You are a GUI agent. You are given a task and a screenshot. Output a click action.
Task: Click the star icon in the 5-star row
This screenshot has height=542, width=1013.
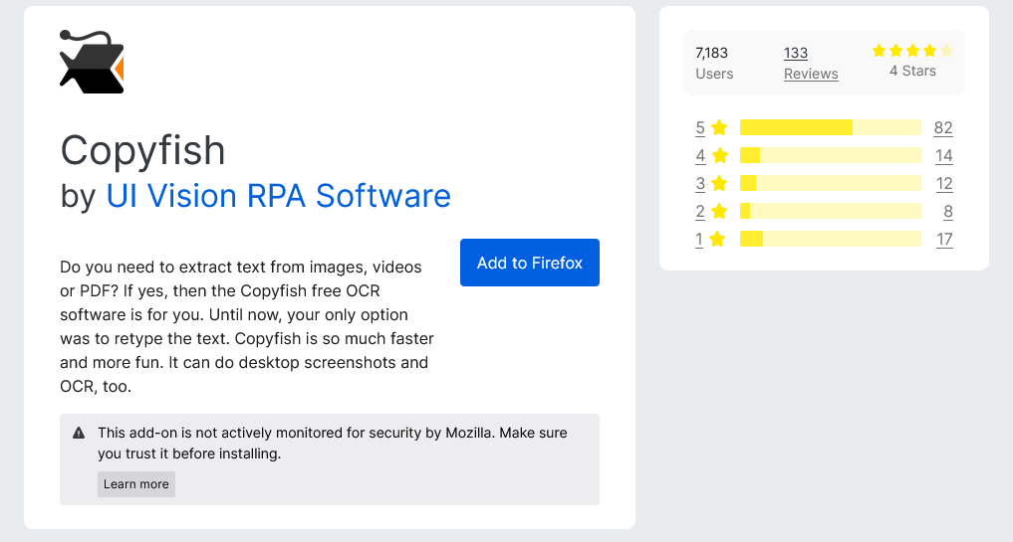point(719,127)
